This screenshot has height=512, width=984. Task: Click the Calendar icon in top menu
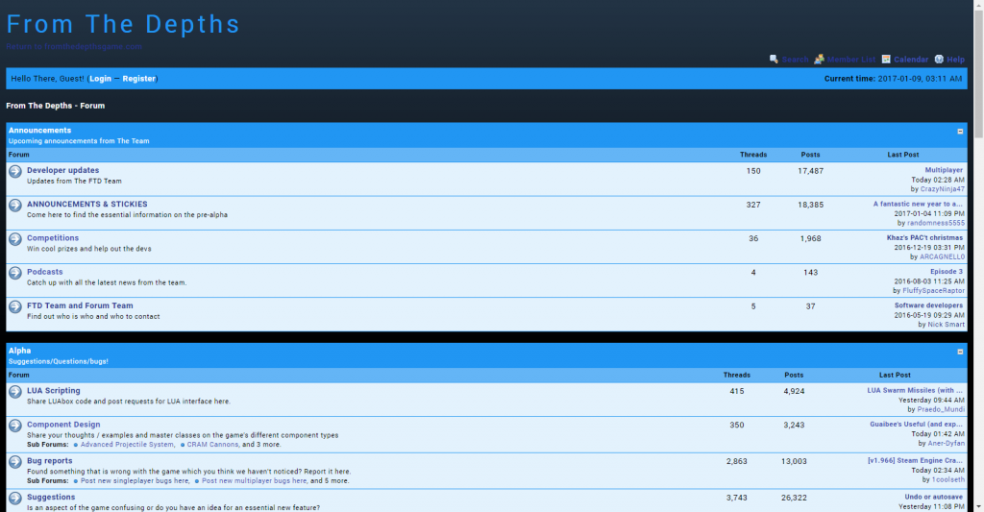click(x=886, y=59)
